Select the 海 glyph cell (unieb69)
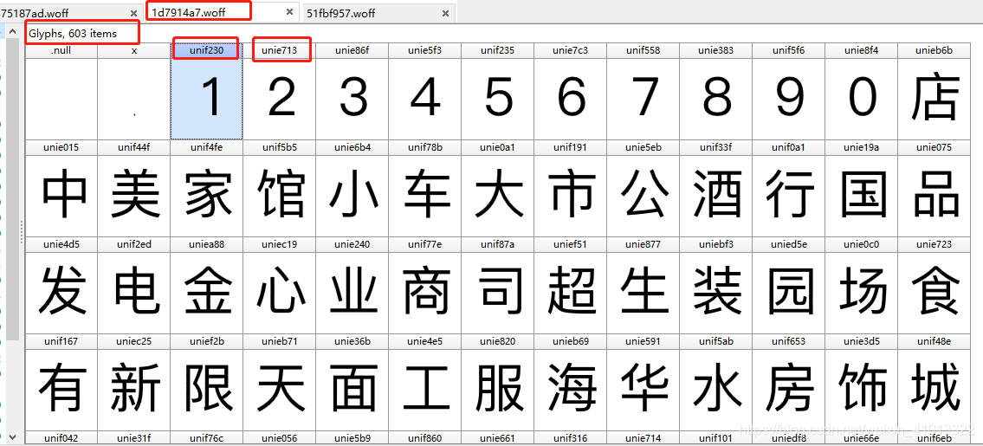The width and height of the screenshot is (983, 446). point(570,383)
